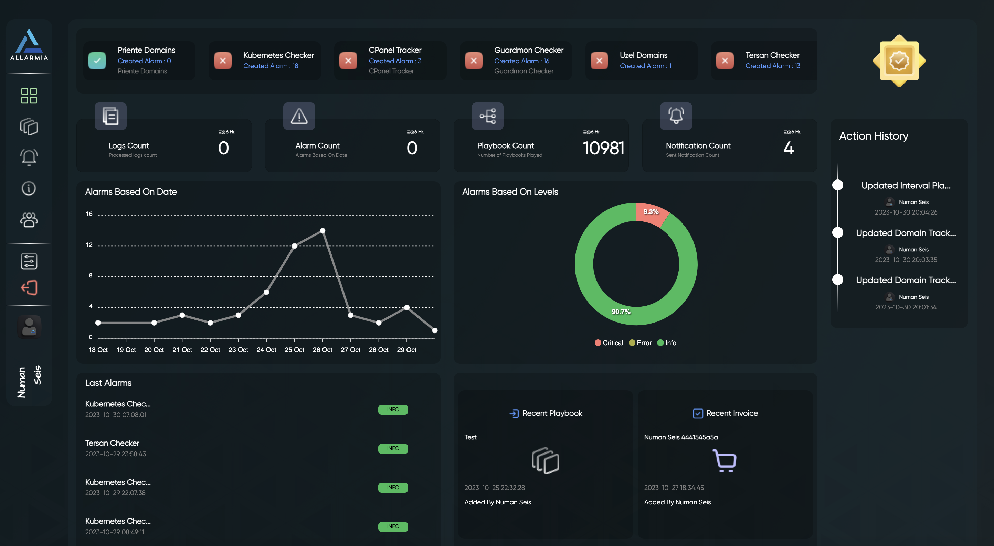Open the users group sidebar icon
The height and width of the screenshot is (546, 994).
point(29,220)
